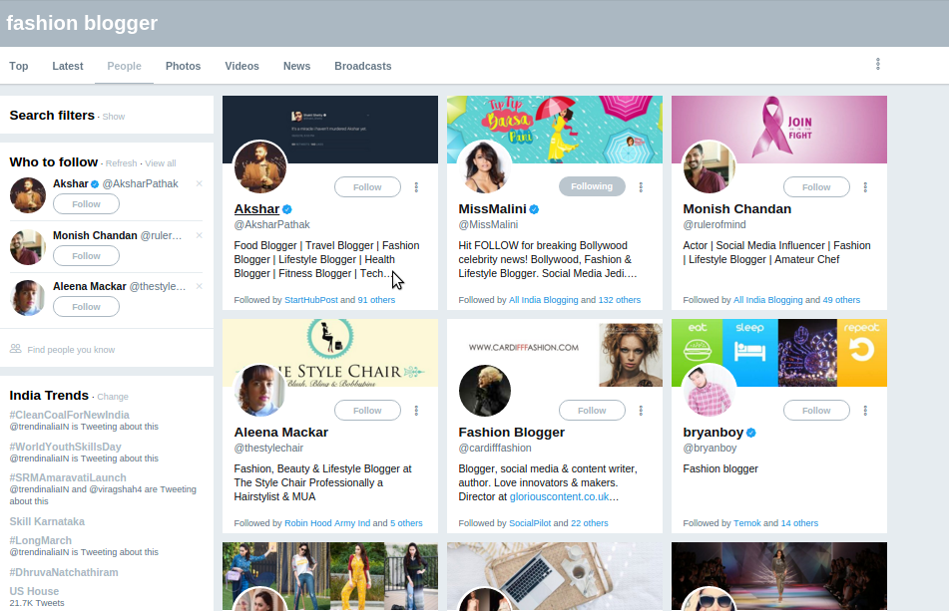This screenshot has height=611, width=949.
Task: Select the People tab
Action: point(124,66)
